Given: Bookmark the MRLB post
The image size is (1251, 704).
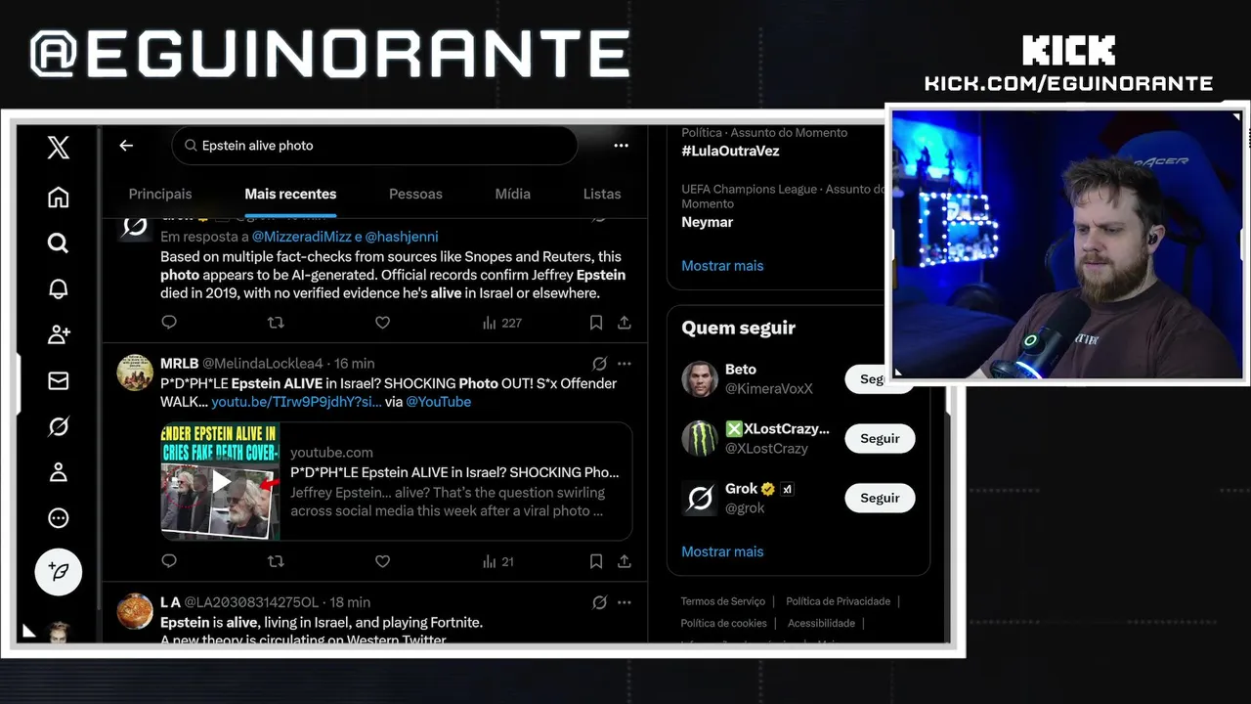Looking at the screenshot, I should pyautogui.click(x=596, y=561).
